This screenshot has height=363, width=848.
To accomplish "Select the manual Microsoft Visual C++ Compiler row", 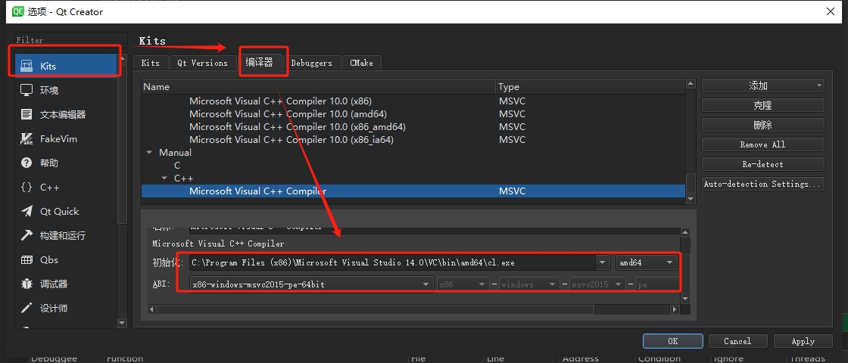I will [413, 191].
